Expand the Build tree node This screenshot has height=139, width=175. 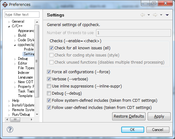(15, 36)
